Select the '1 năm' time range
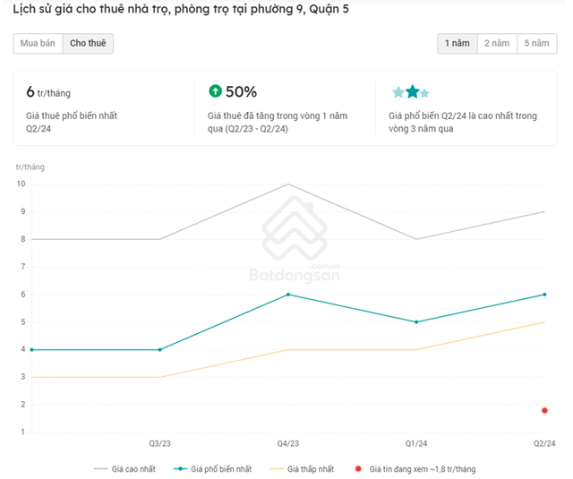Viewport: 573px width, 479px height. click(457, 43)
